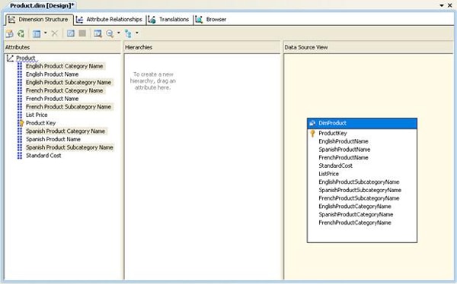Viewport: 457px width, 284px height.
Task: Click the Product dimension icon in Attributes
Action: 10,58
